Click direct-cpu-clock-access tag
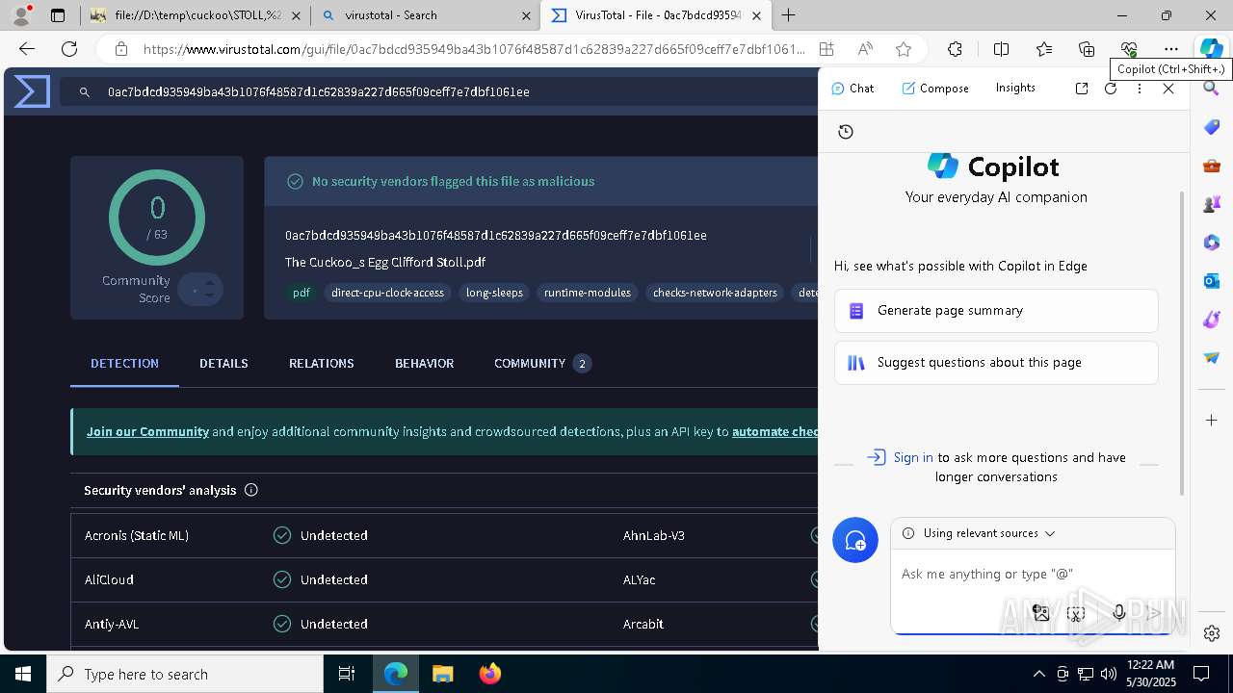 pos(387,293)
